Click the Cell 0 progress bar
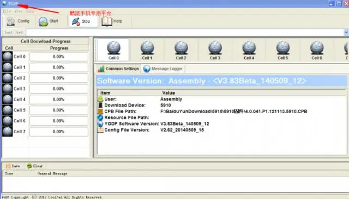349x199 pixels. point(59,57)
